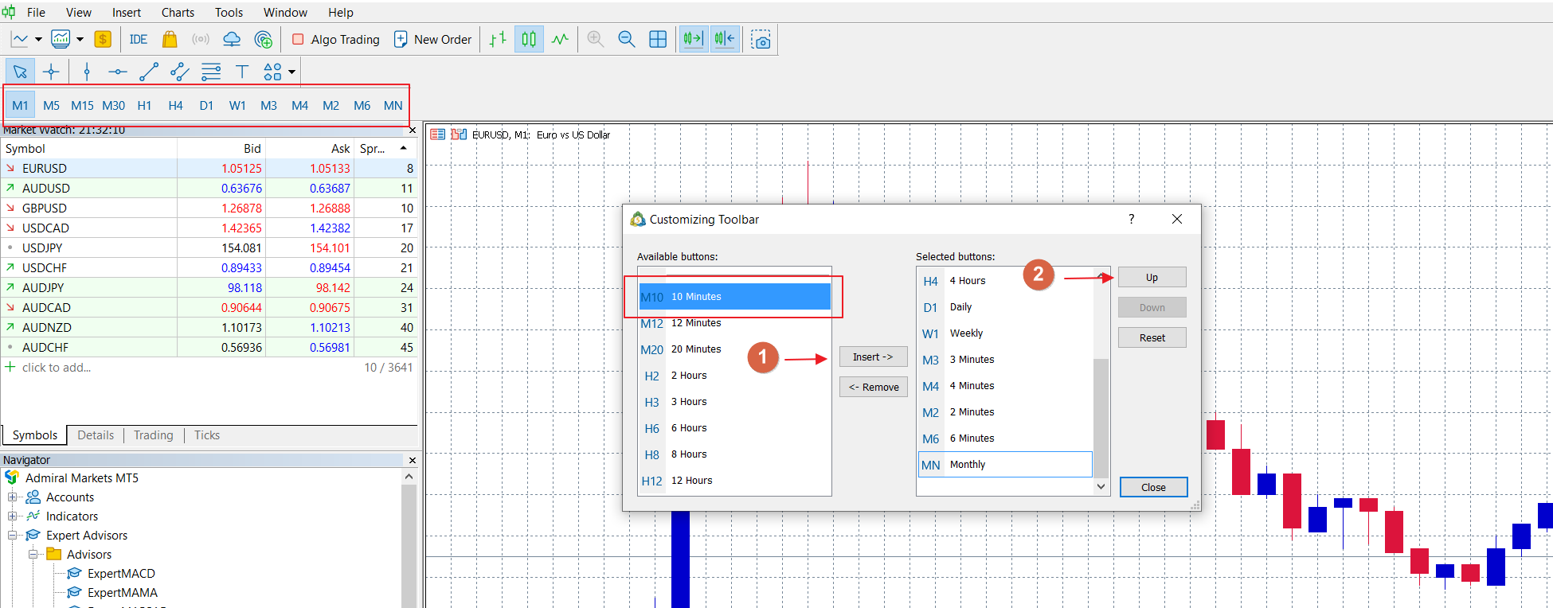Open the Charts menu
The width and height of the screenshot is (1553, 608).
point(178,12)
